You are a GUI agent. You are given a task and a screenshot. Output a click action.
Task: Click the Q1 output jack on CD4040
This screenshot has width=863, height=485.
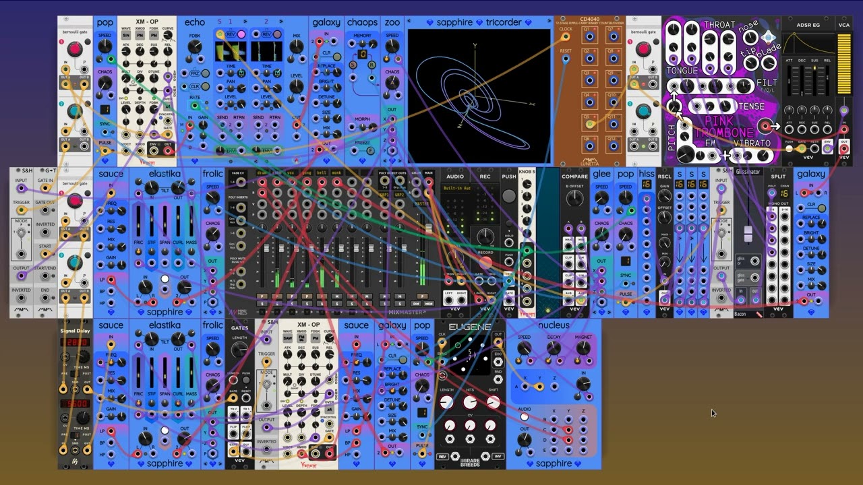coord(589,36)
